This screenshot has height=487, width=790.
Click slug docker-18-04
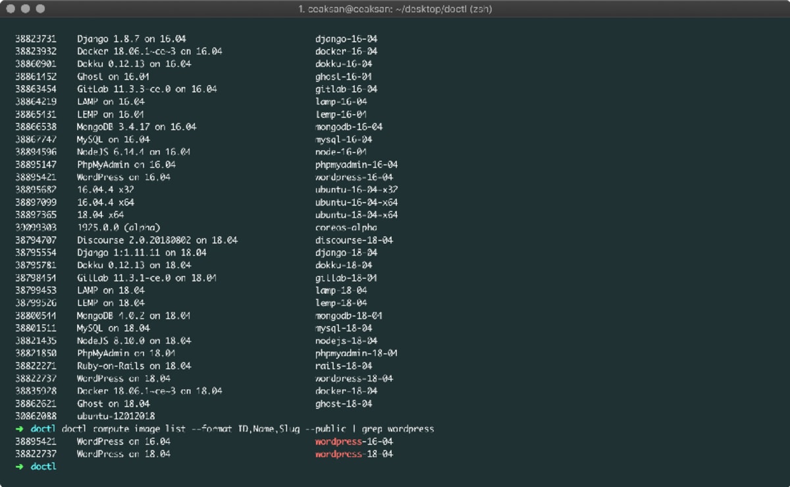click(346, 391)
